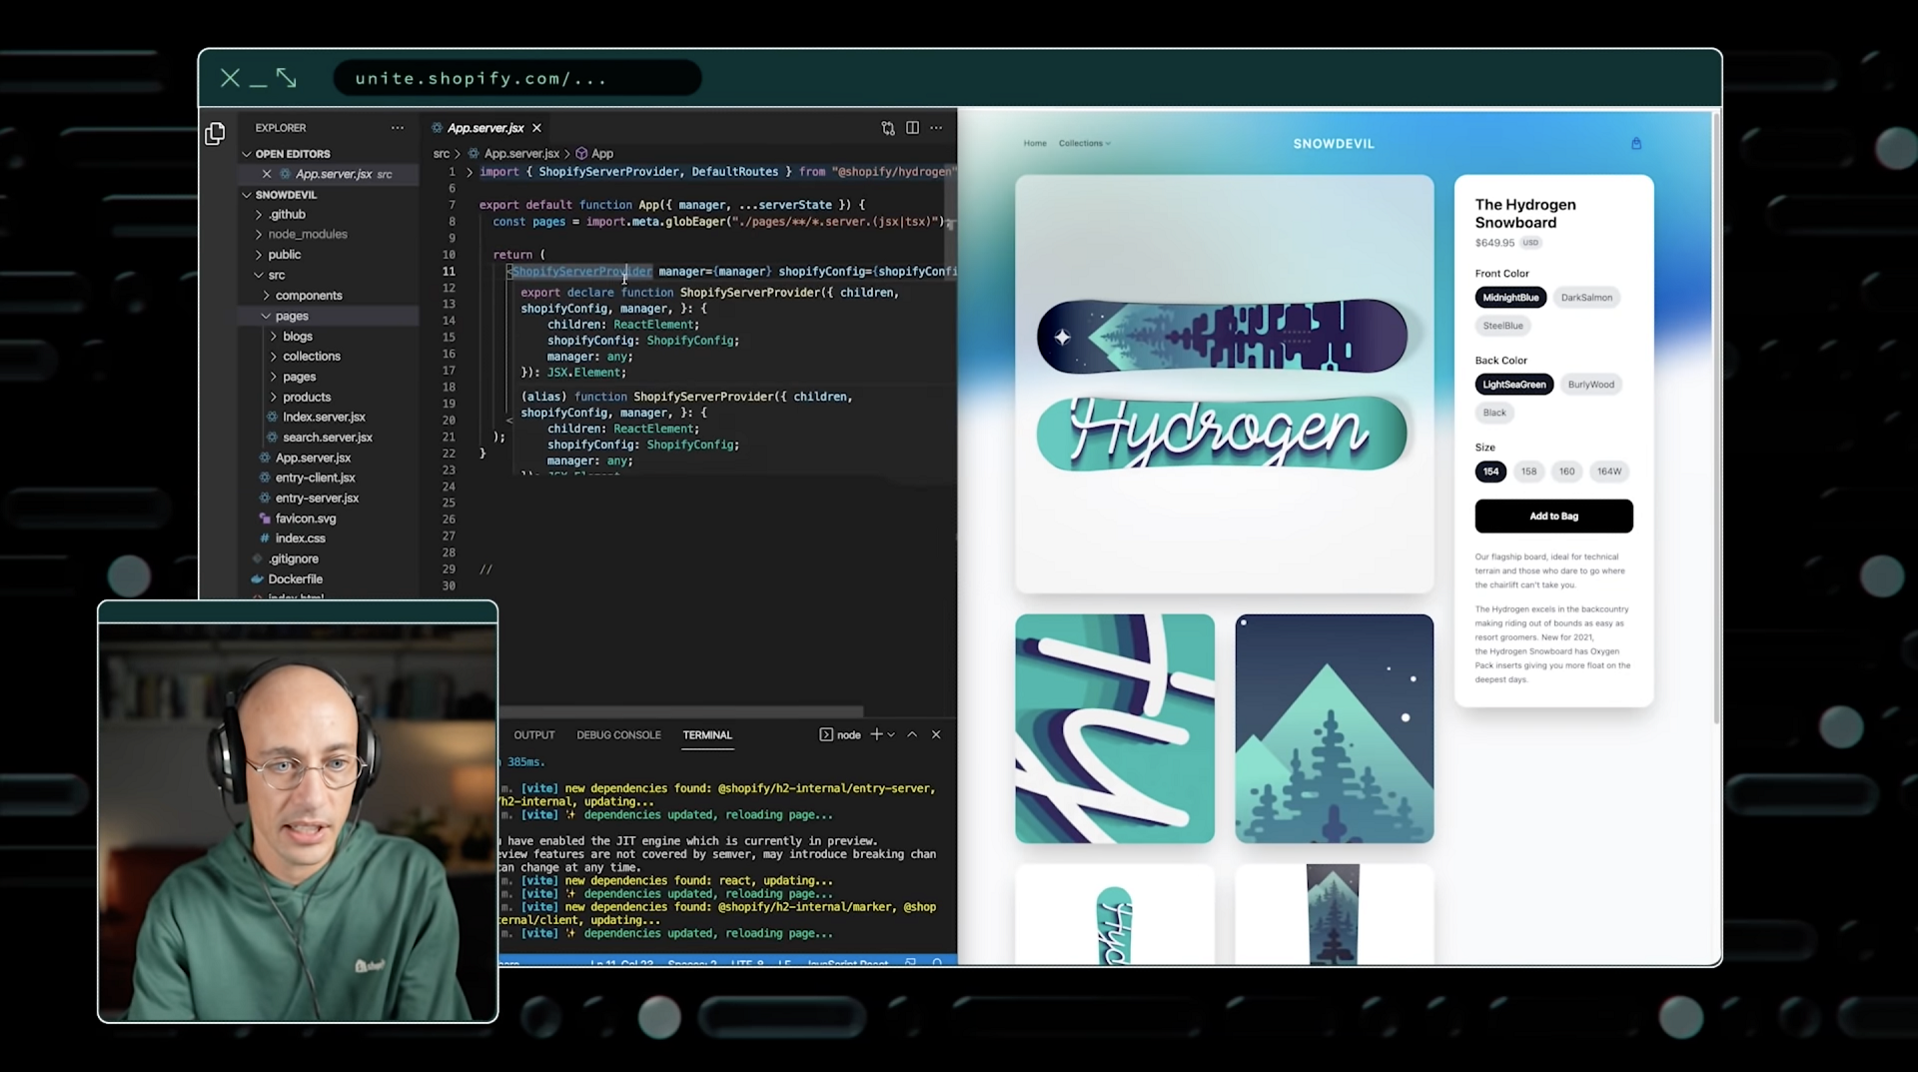Click the editor horizontal scrollbar
Image resolution: width=1918 pixels, height=1072 pixels.
tap(681, 712)
